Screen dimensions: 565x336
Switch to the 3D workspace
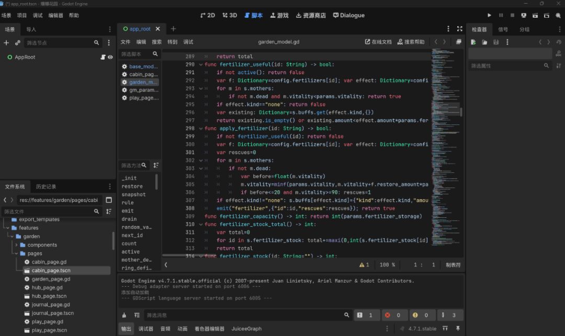230,16
